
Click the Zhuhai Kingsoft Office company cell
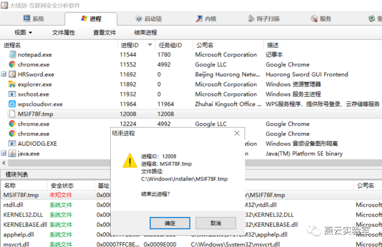[228, 104]
